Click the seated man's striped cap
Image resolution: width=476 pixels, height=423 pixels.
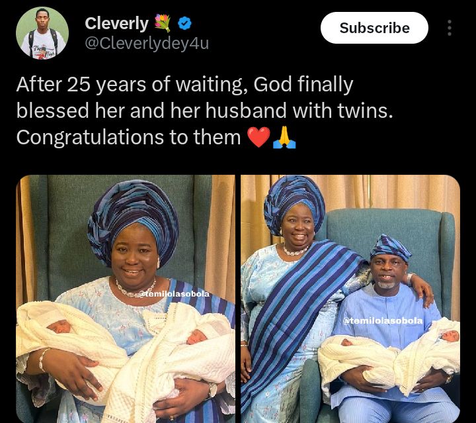click(x=390, y=248)
